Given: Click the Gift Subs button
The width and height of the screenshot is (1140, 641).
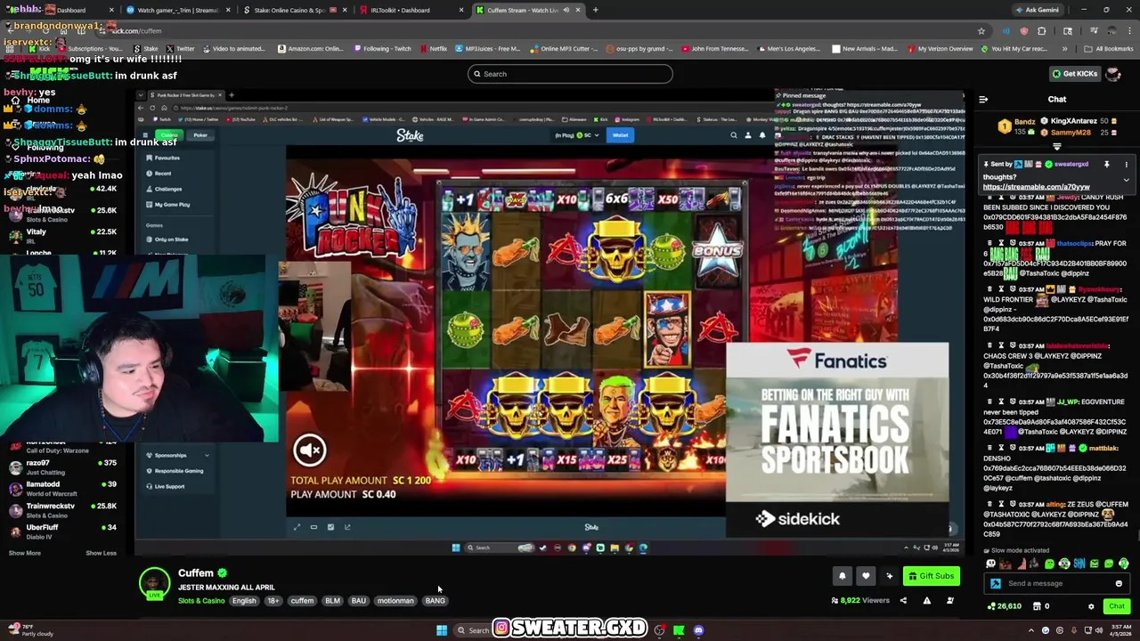Looking at the screenshot, I should [x=932, y=576].
